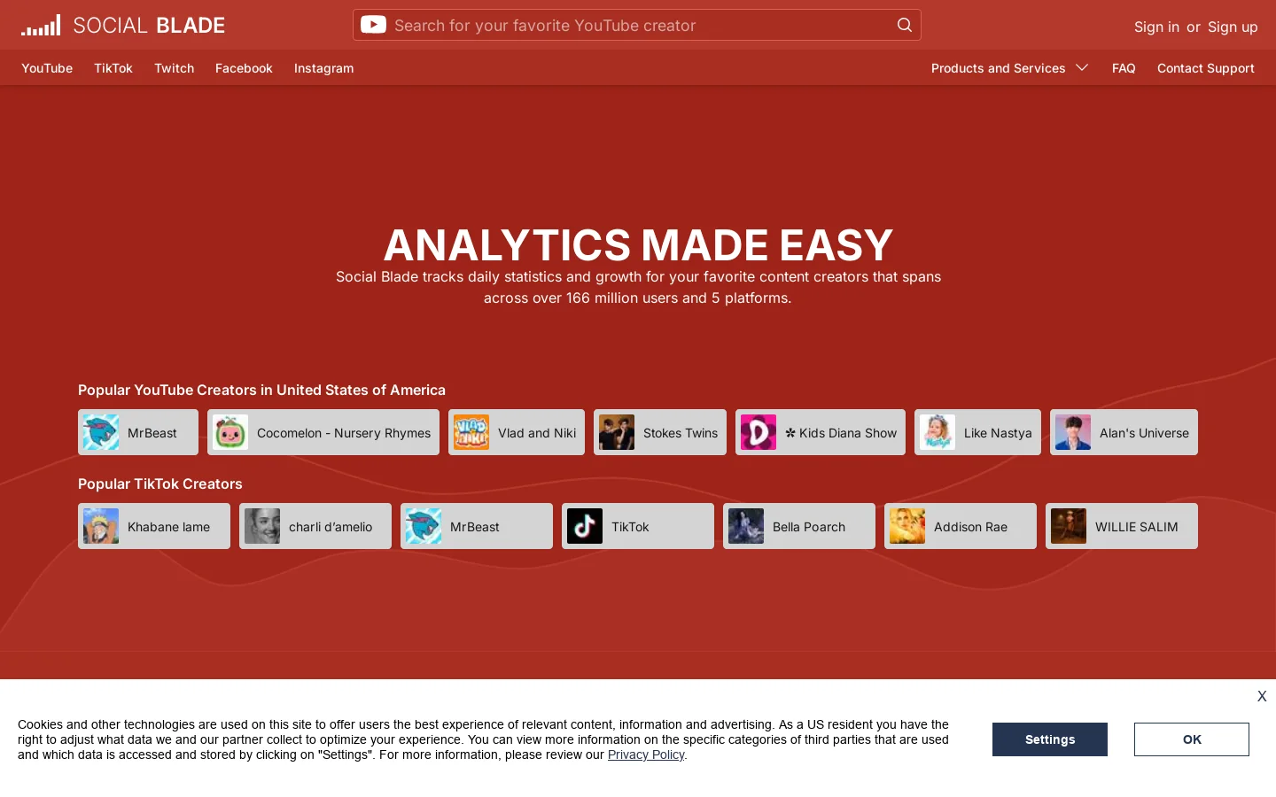Click Sign up link

1233,27
